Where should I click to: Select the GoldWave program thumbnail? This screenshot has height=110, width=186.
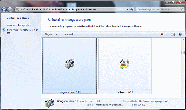[x=124, y=64]
